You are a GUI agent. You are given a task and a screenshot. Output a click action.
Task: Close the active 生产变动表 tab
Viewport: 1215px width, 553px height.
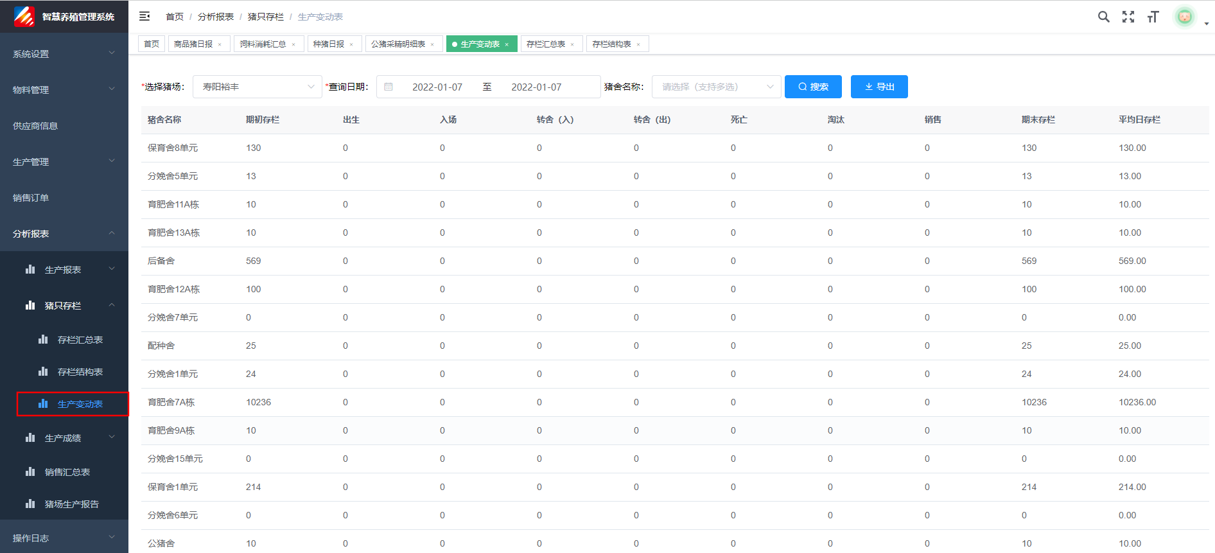507,44
